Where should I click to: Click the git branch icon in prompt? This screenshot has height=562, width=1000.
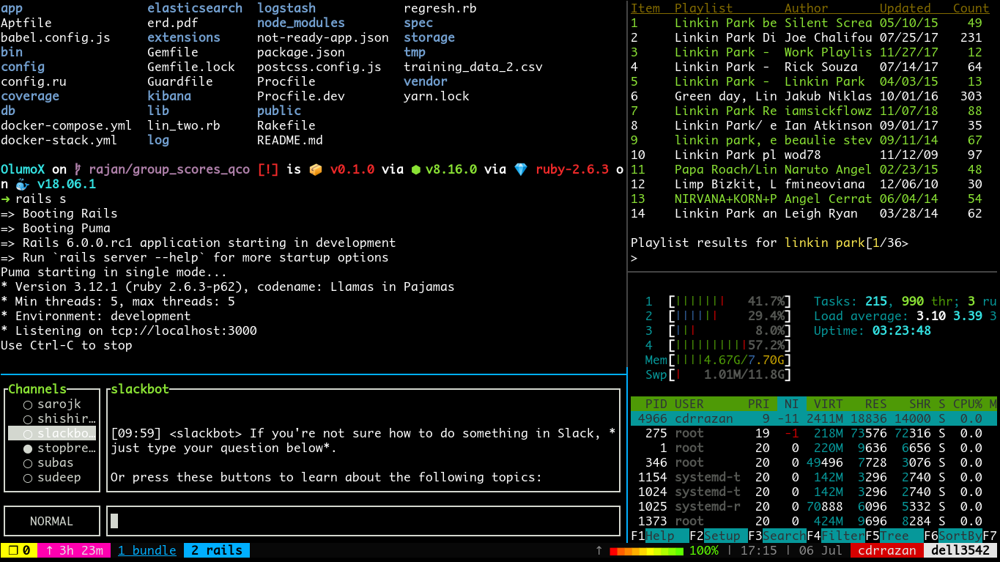pos(78,169)
